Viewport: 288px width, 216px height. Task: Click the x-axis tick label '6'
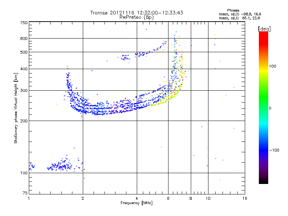click(168, 198)
